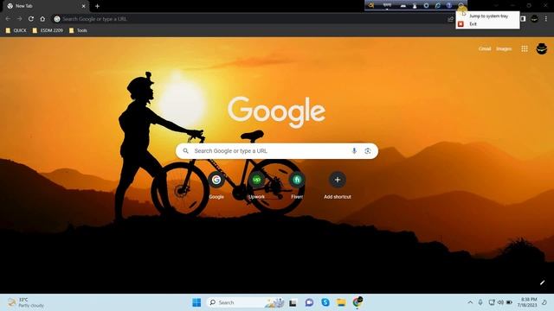554x311 pixels.
Task: Open the Images link
Action: click(x=504, y=48)
